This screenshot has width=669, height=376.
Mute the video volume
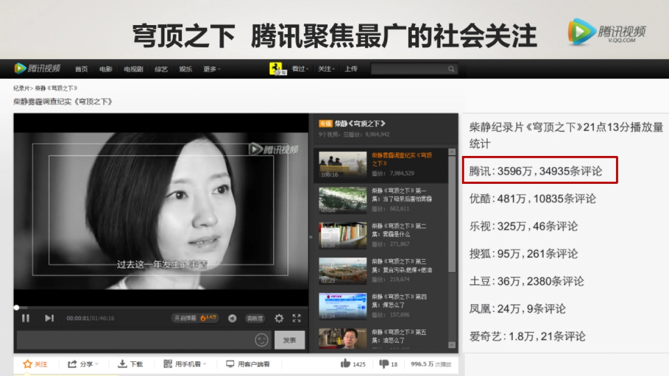(x=232, y=318)
